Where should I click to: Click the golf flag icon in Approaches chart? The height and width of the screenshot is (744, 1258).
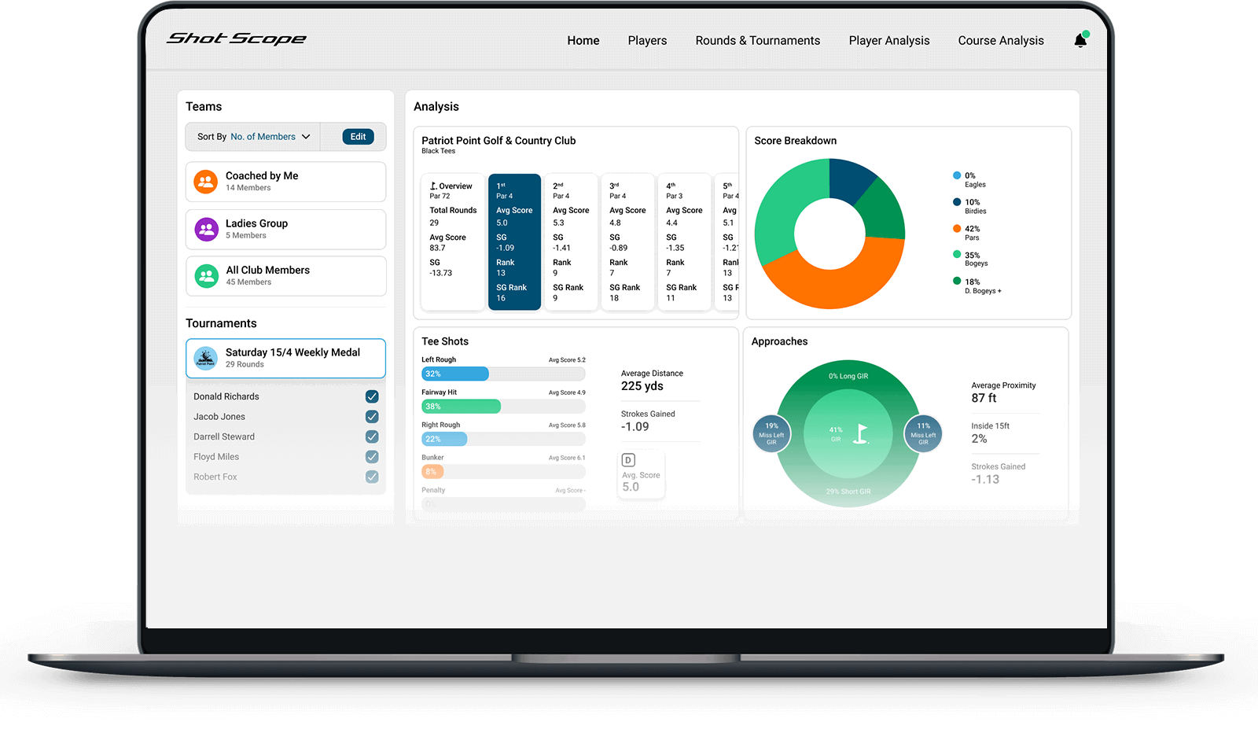pyautogui.click(x=861, y=433)
